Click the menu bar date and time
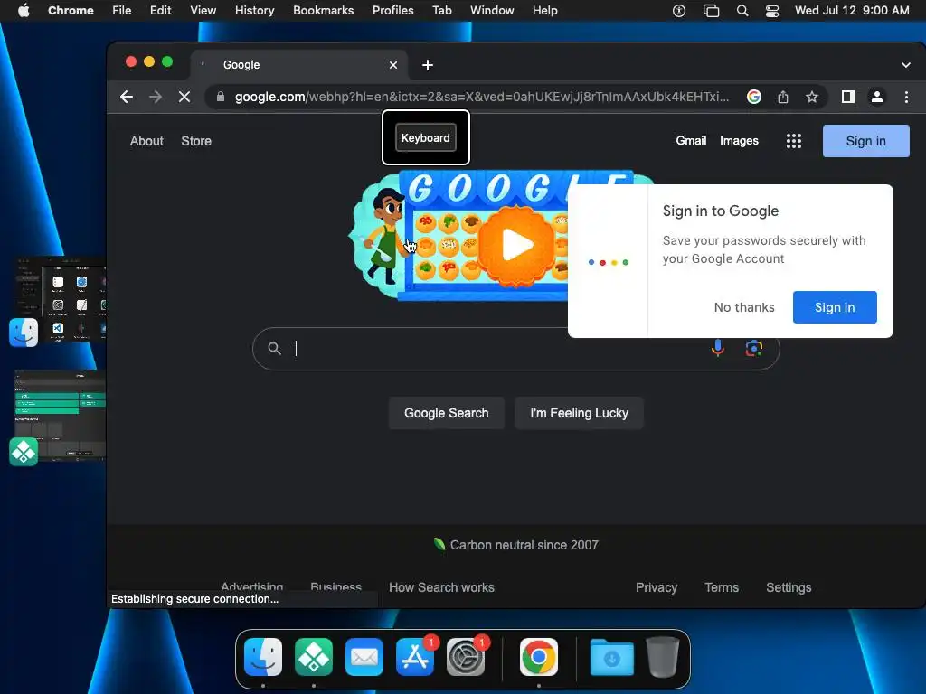926x694 pixels. pos(852,11)
